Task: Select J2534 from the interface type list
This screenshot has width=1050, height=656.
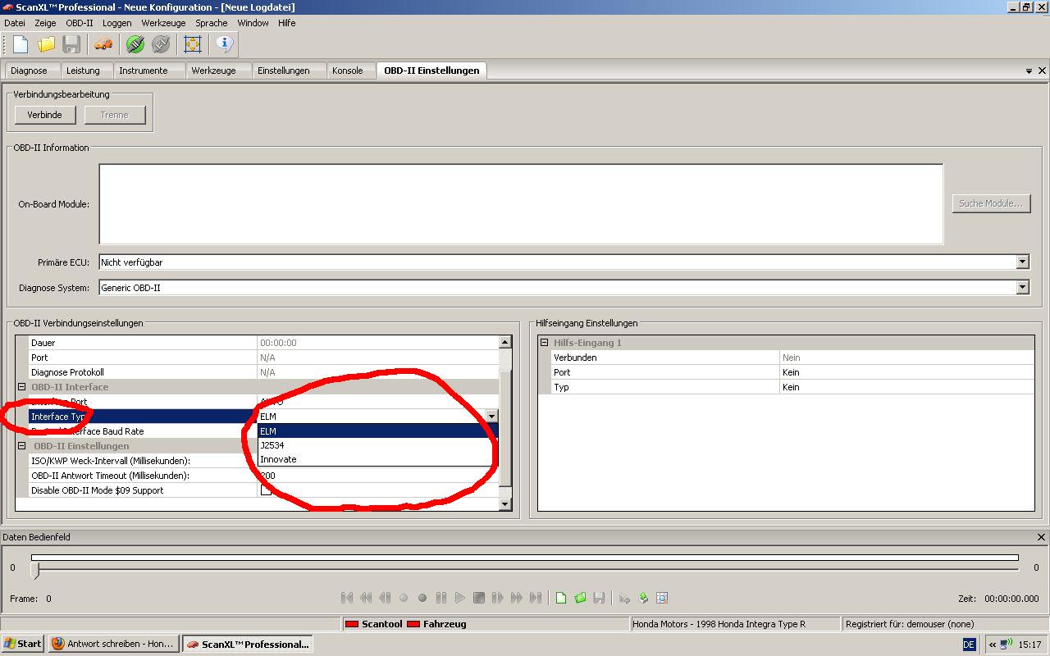Action: coord(272,445)
